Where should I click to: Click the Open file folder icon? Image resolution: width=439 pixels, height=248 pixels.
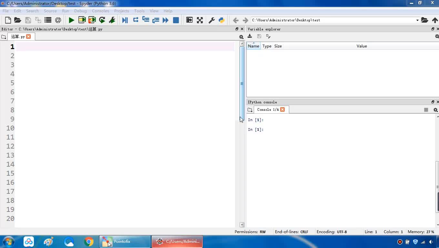click(18, 20)
